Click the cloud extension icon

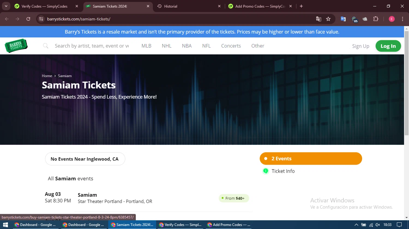pos(365,19)
